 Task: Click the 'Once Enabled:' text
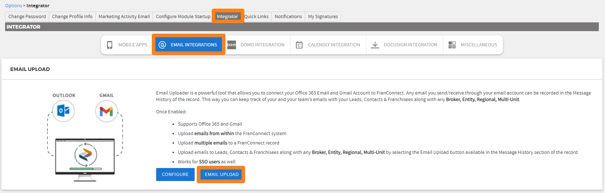171,112
